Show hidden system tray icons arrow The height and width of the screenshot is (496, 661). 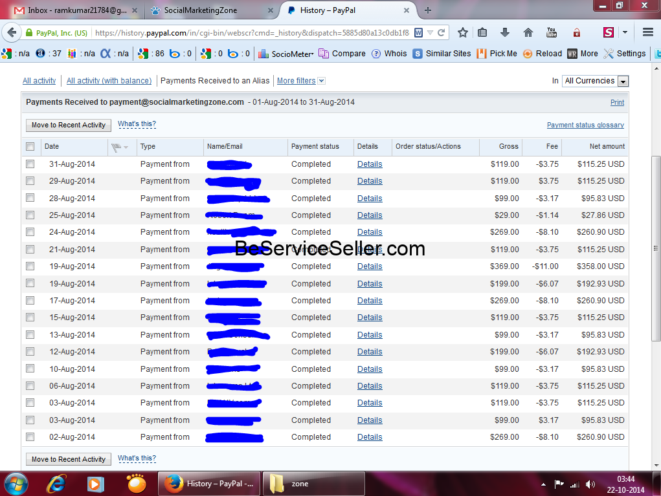click(x=543, y=484)
